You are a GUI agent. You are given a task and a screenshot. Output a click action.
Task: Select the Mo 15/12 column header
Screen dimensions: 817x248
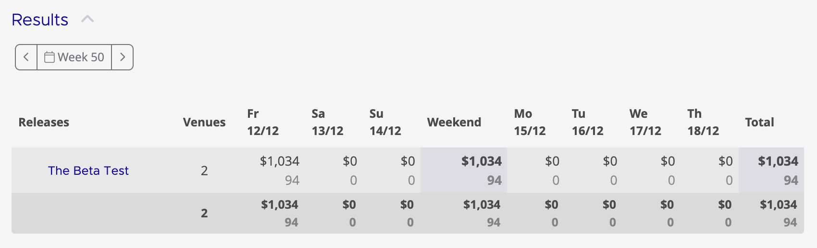(x=530, y=122)
